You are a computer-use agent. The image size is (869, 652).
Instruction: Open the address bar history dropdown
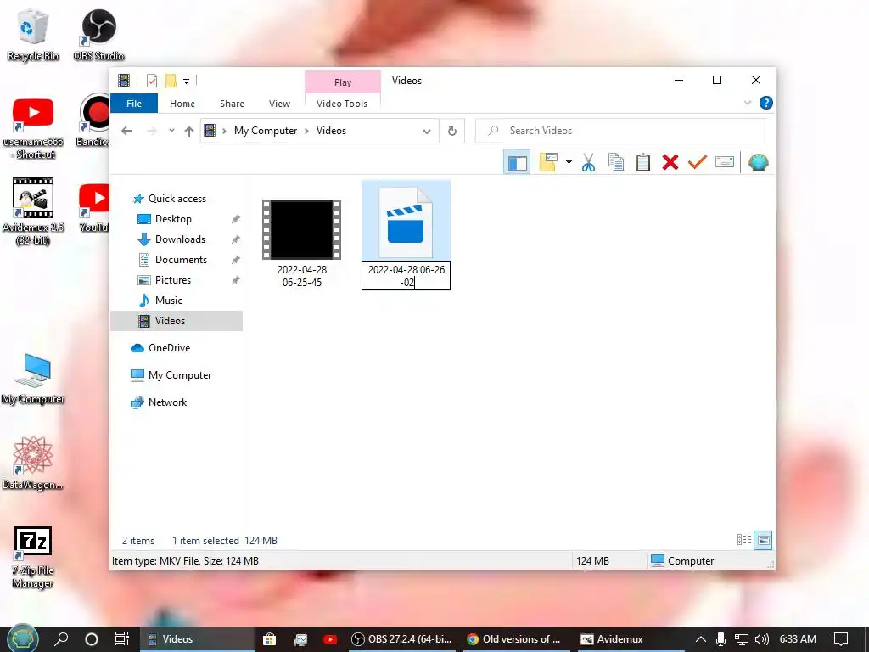pyautogui.click(x=427, y=132)
